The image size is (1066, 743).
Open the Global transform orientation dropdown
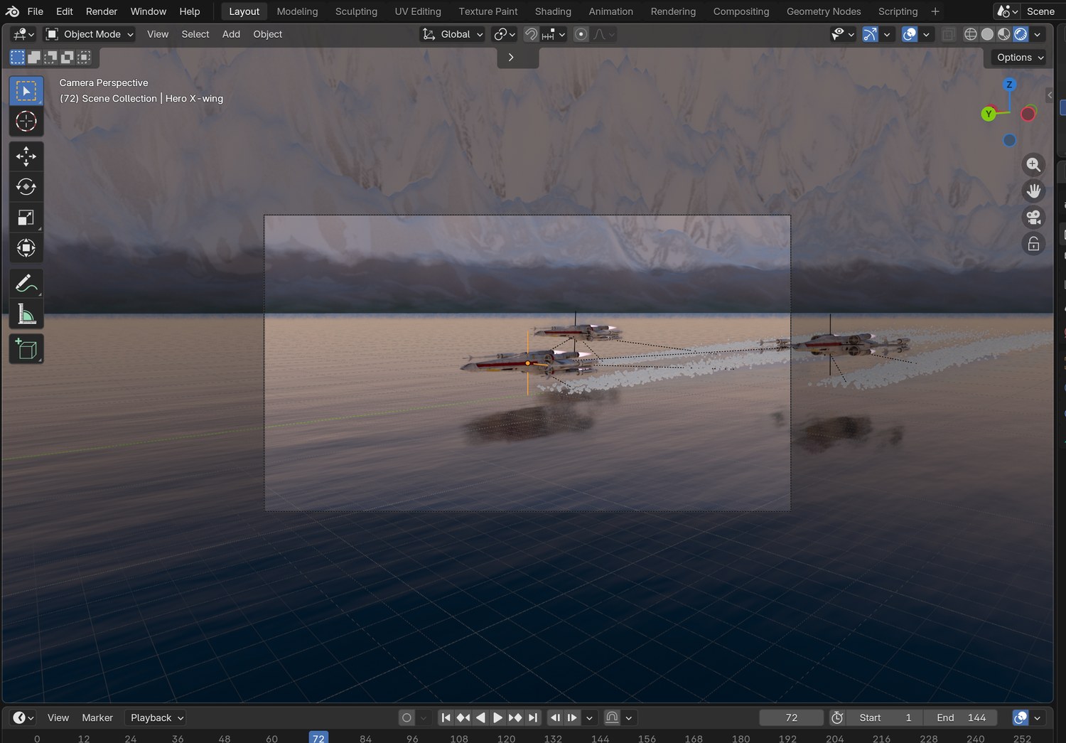(x=453, y=34)
